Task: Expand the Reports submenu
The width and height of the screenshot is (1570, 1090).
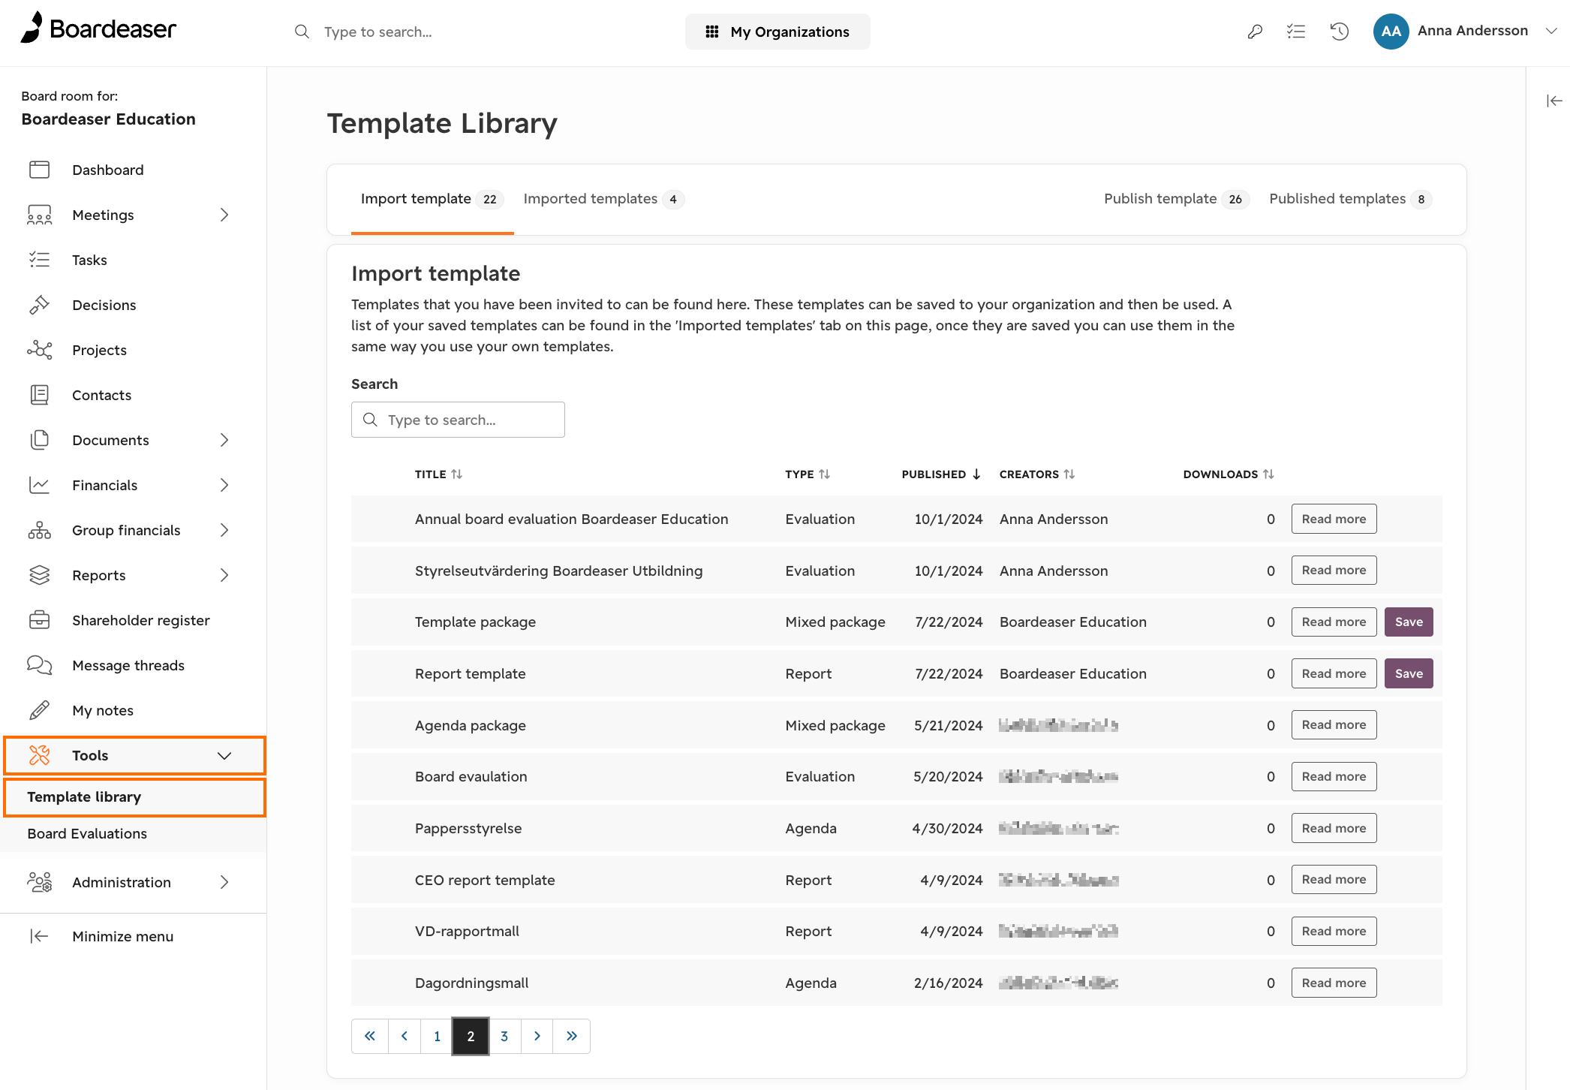Action: 224,575
